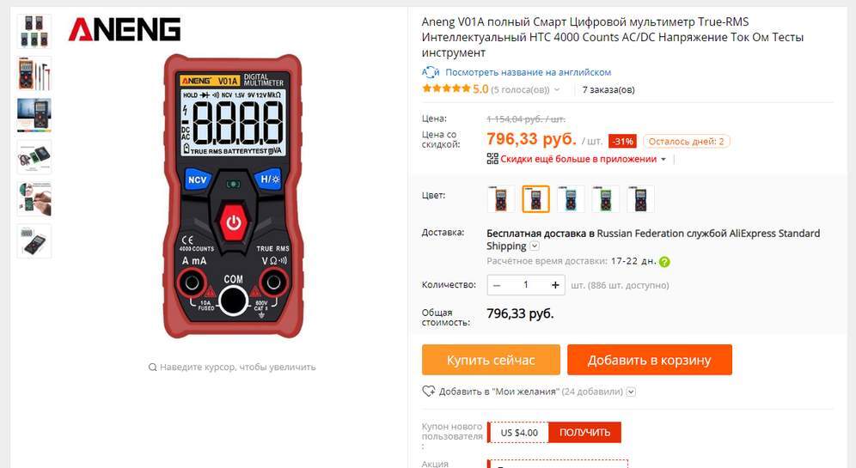The image size is (856, 468).
Task: Expand the rating votes dropdown arrow
Action: coord(557,90)
